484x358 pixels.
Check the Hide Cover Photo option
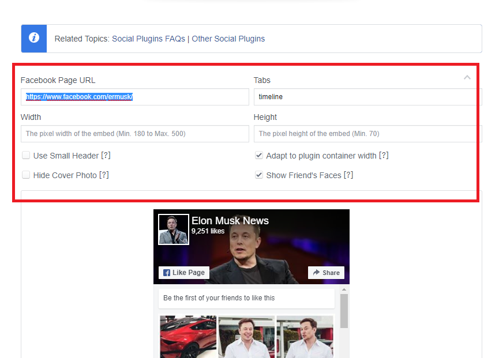click(25, 175)
